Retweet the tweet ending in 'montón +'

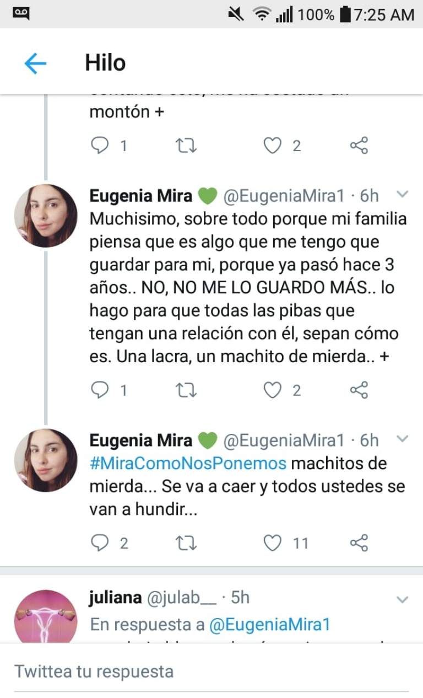pos(186,146)
